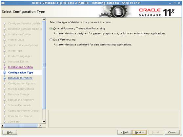Click the Summary step
The height and width of the screenshot is (137, 183).
point(14,122)
